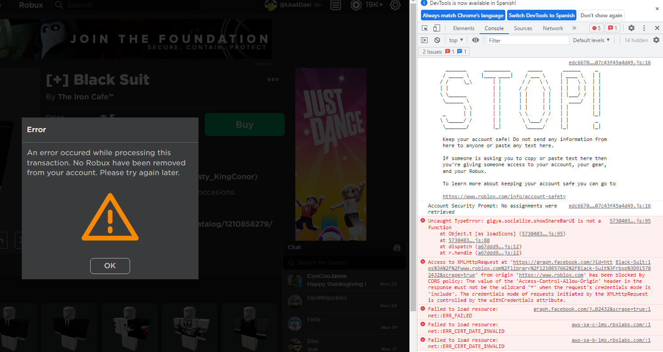Click the create new chat group icon
This screenshot has width=663, height=352.
397,248
